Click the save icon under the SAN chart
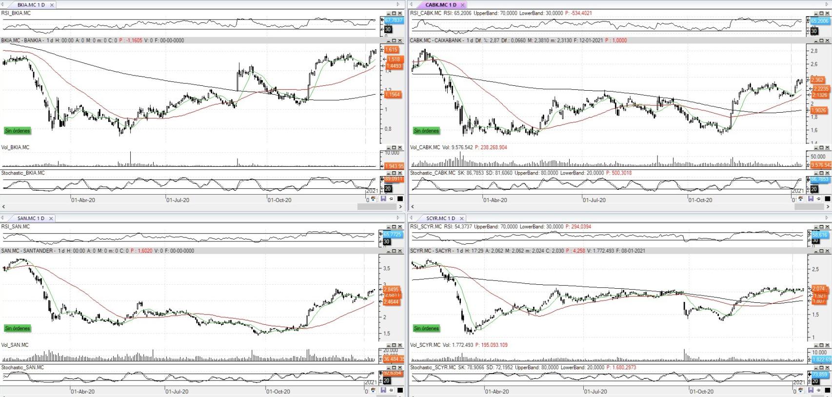Screen dimensions: 832x397 click(383, 390)
